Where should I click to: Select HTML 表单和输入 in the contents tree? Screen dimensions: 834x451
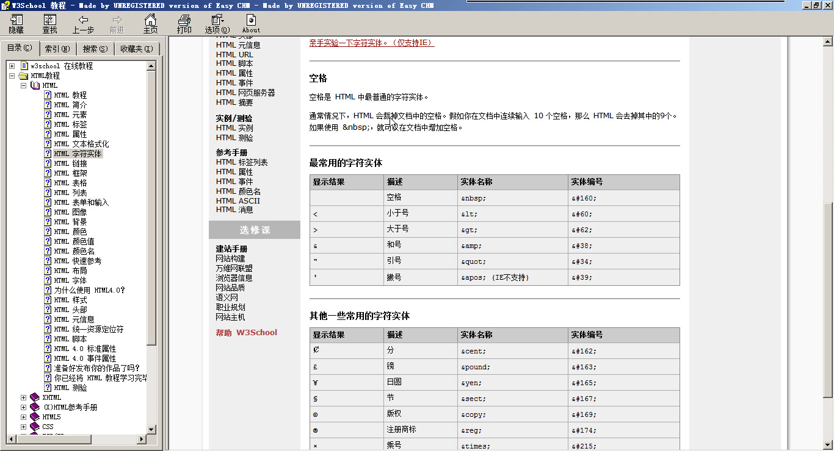[x=81, y=202]
